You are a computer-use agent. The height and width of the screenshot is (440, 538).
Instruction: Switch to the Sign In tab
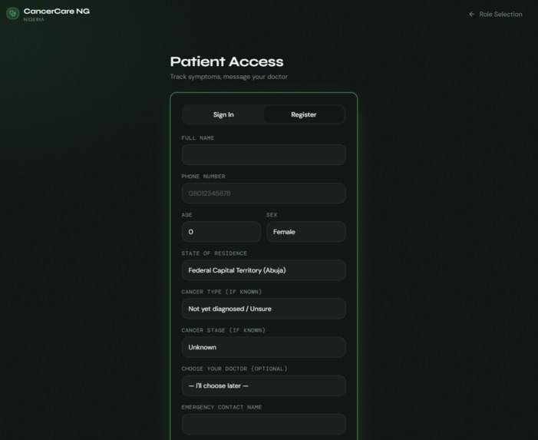point(223,114)
